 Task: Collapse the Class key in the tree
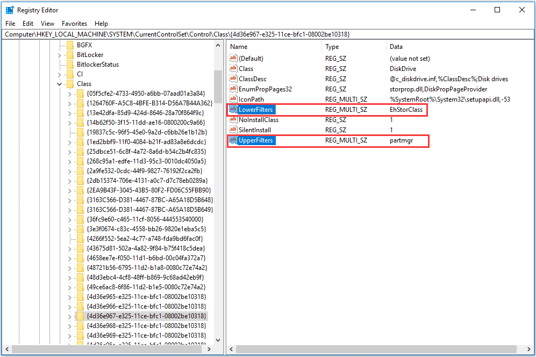(59, 83)
